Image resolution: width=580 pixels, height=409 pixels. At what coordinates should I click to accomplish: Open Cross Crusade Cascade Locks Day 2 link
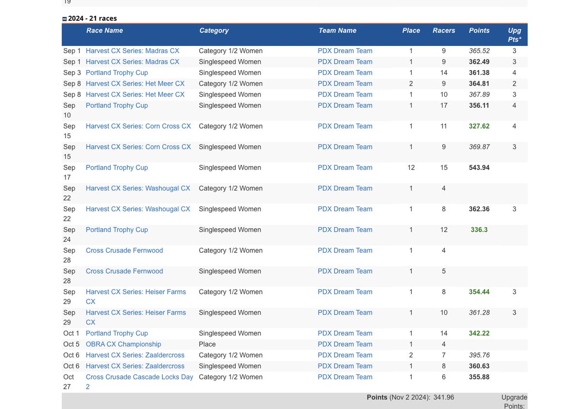click(x=139, y=382)
